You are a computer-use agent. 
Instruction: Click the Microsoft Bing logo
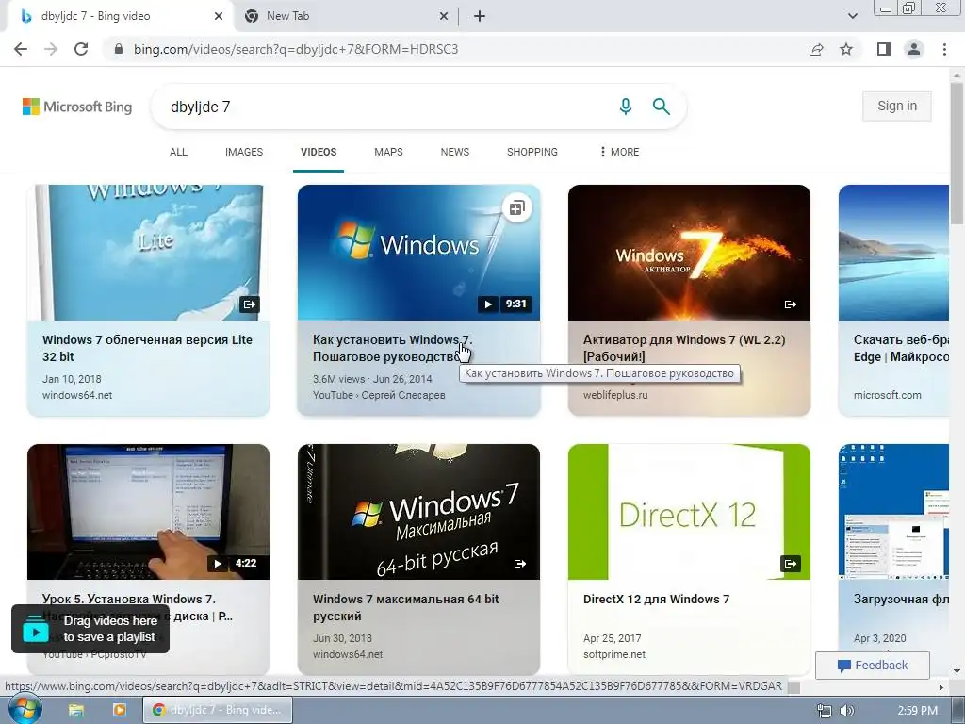pyautogui.click(x=77, y=107)
